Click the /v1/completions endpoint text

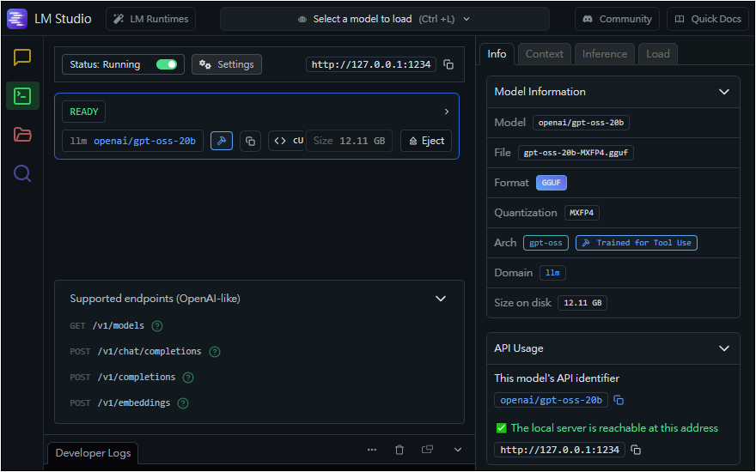(137, 377)
